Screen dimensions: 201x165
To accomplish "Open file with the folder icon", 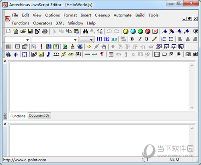I will coord(23,31).
